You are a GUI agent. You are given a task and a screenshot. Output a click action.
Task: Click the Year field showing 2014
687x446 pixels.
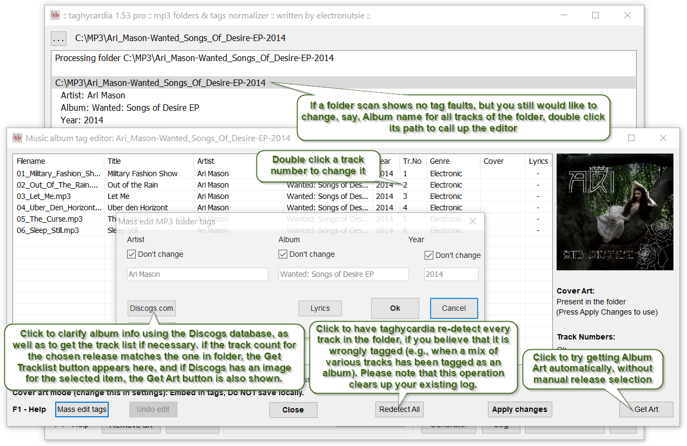tap(451, 274)
